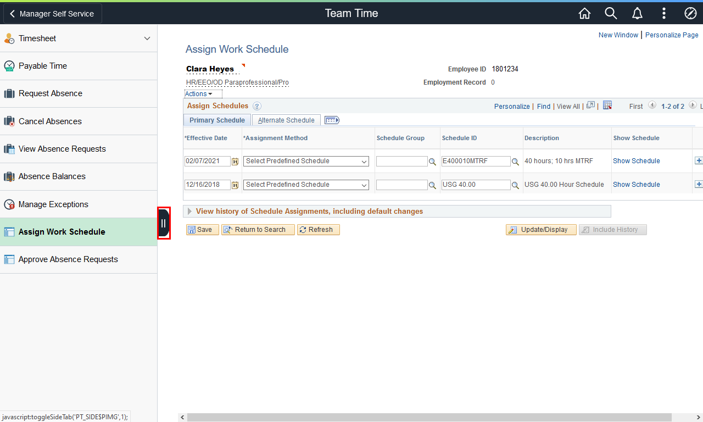Select Assign Work Schedule in sidebar
Viewport: 703px width, 422px height.
[79, 232]
